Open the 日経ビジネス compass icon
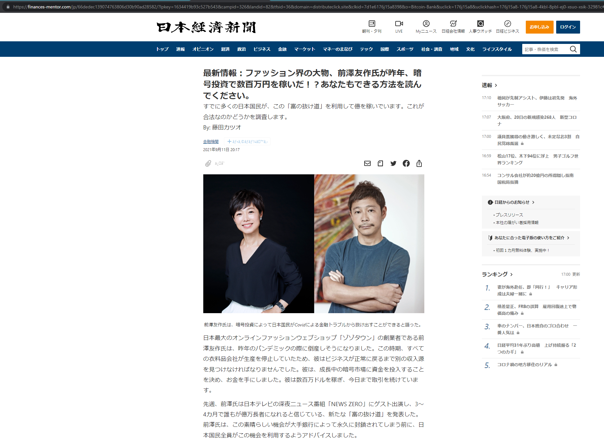Screen dimensions: 604x441 (507, 24)
